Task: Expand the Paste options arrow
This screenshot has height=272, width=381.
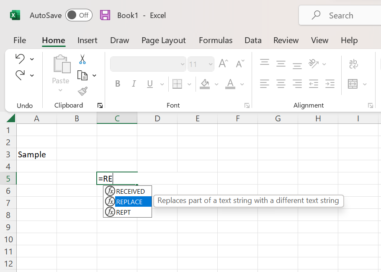Action: (x=60, y=90)
